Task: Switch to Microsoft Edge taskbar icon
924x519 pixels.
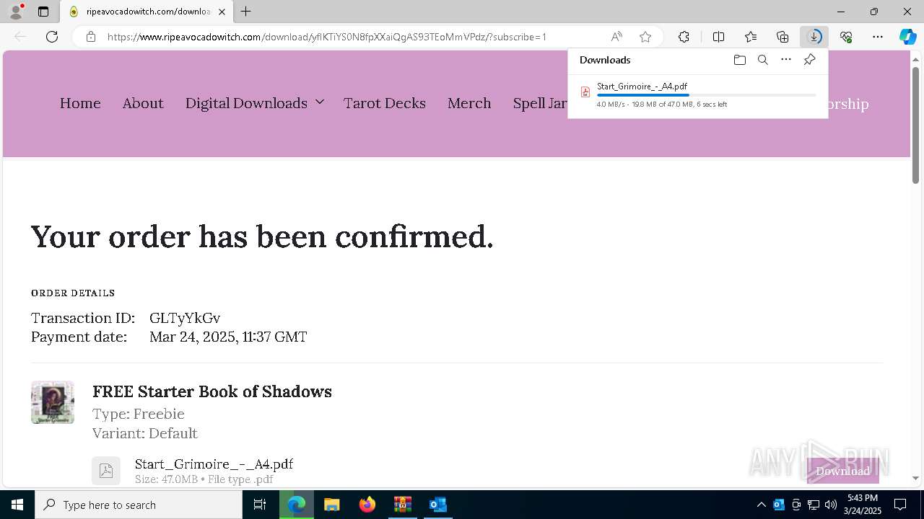Action: [297, 505]
